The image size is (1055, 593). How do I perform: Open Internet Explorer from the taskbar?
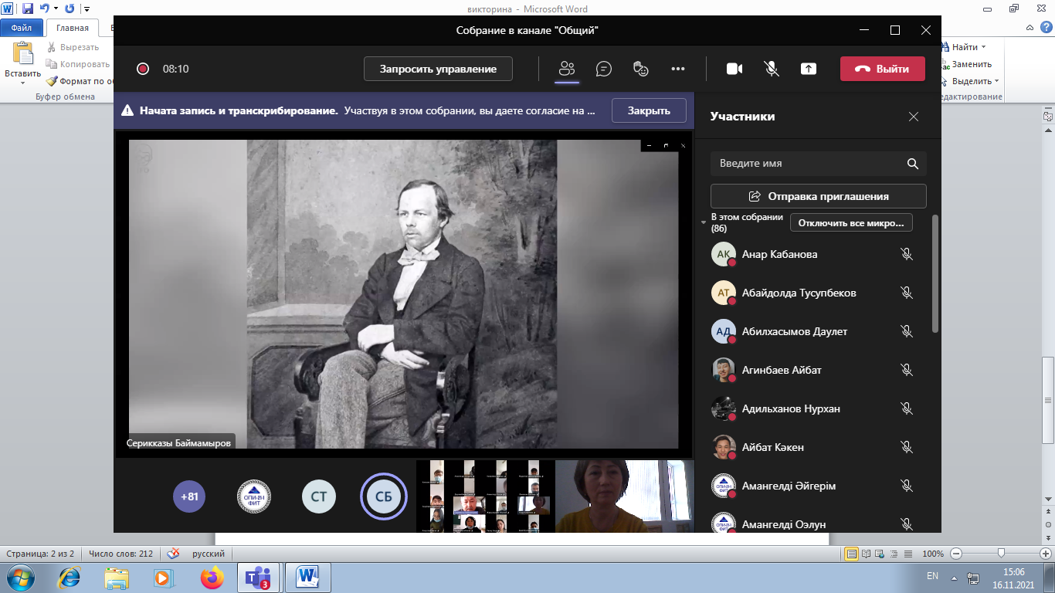tap(70, 577)
